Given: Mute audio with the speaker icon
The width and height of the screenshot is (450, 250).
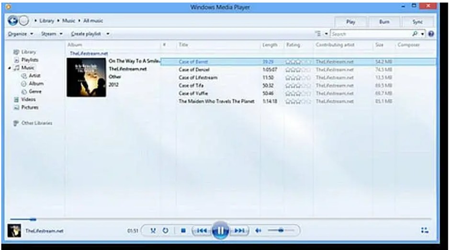Looking at the screenshot, I should pos(259,230).
